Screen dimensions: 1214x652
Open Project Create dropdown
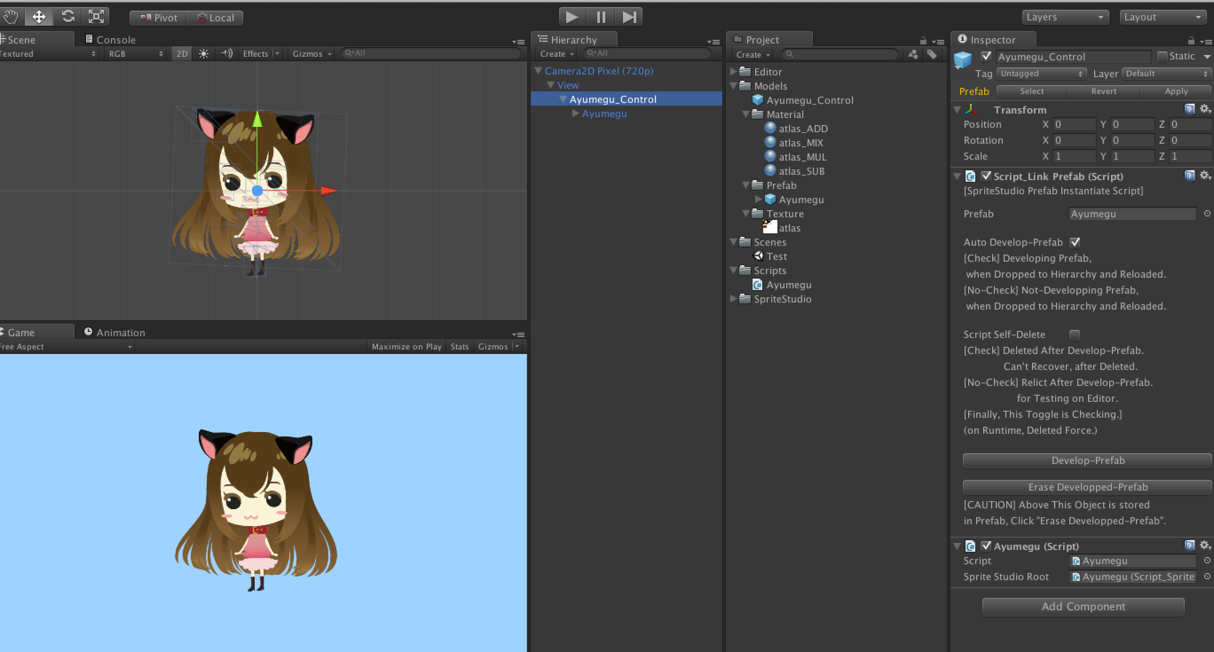(x=753, y=55)
